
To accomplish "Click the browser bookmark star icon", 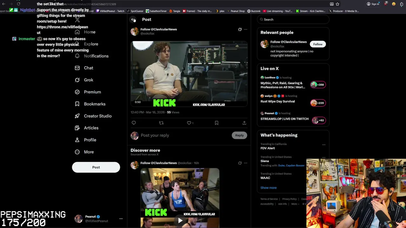I will point(337,4).
